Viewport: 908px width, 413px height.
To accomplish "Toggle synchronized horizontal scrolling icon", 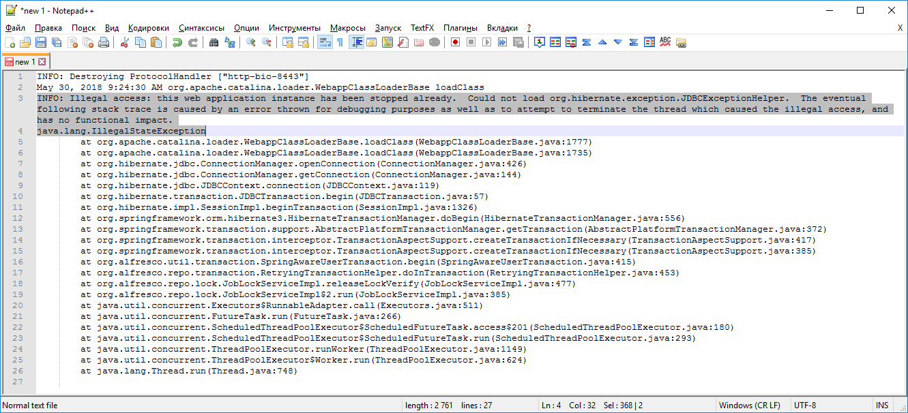I will (x=304, y=42).
